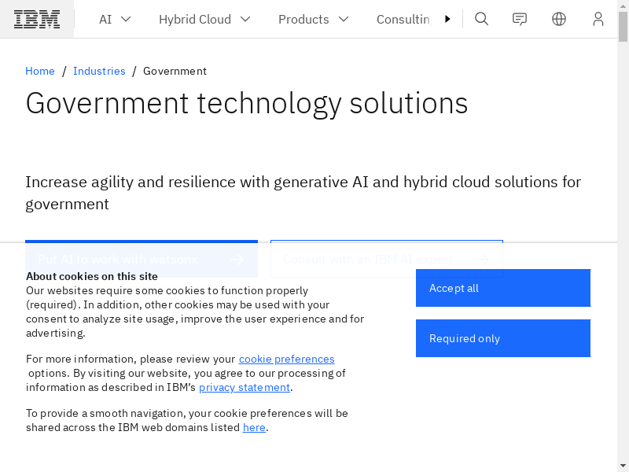Open the chat with IBM icon
Image resolution: width=629 pixels, height=472 pixels.
520,19
